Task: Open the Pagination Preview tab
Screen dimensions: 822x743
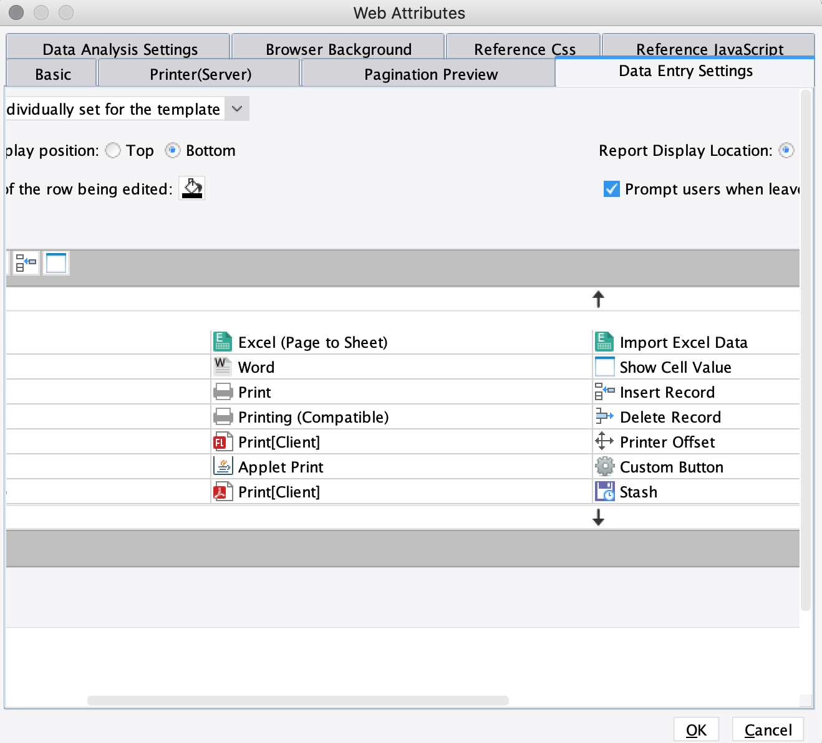Action: coord(430,74)
